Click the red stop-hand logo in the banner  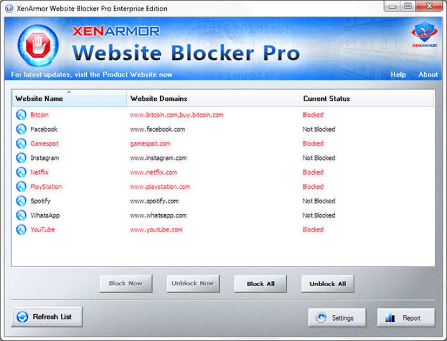coord(38,46)
